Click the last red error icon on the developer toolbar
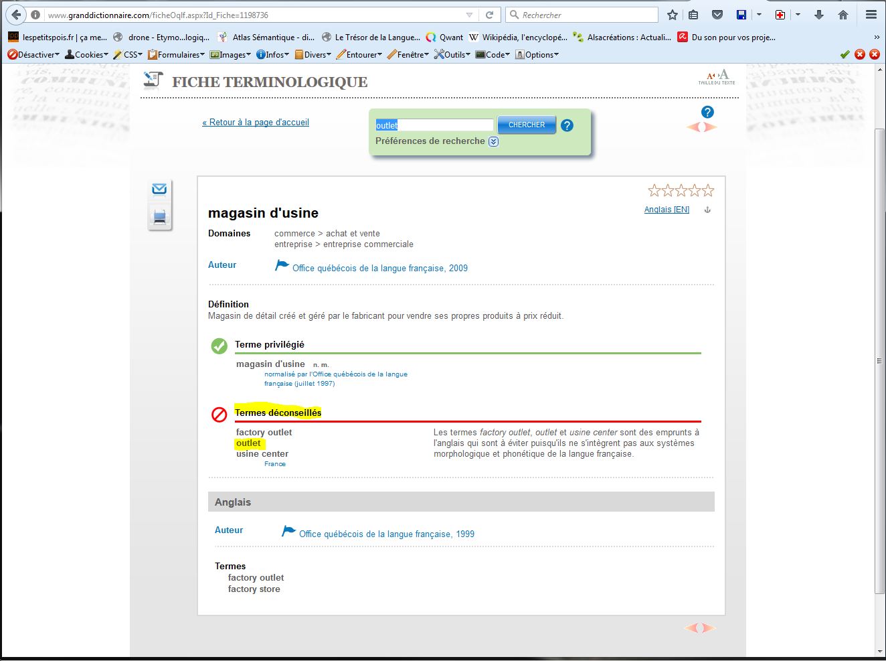 (875, 54)
